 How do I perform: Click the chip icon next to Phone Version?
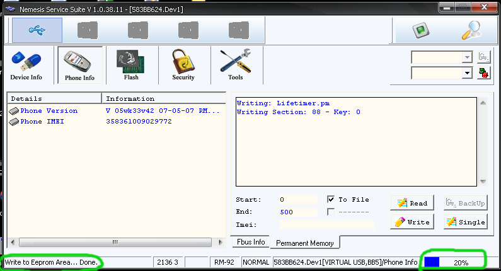(x=14, y=111)
